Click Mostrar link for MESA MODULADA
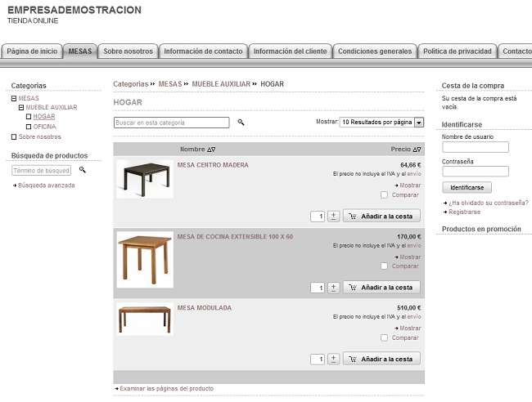Screen dimensions: 532x402 (x=410, y=328)
